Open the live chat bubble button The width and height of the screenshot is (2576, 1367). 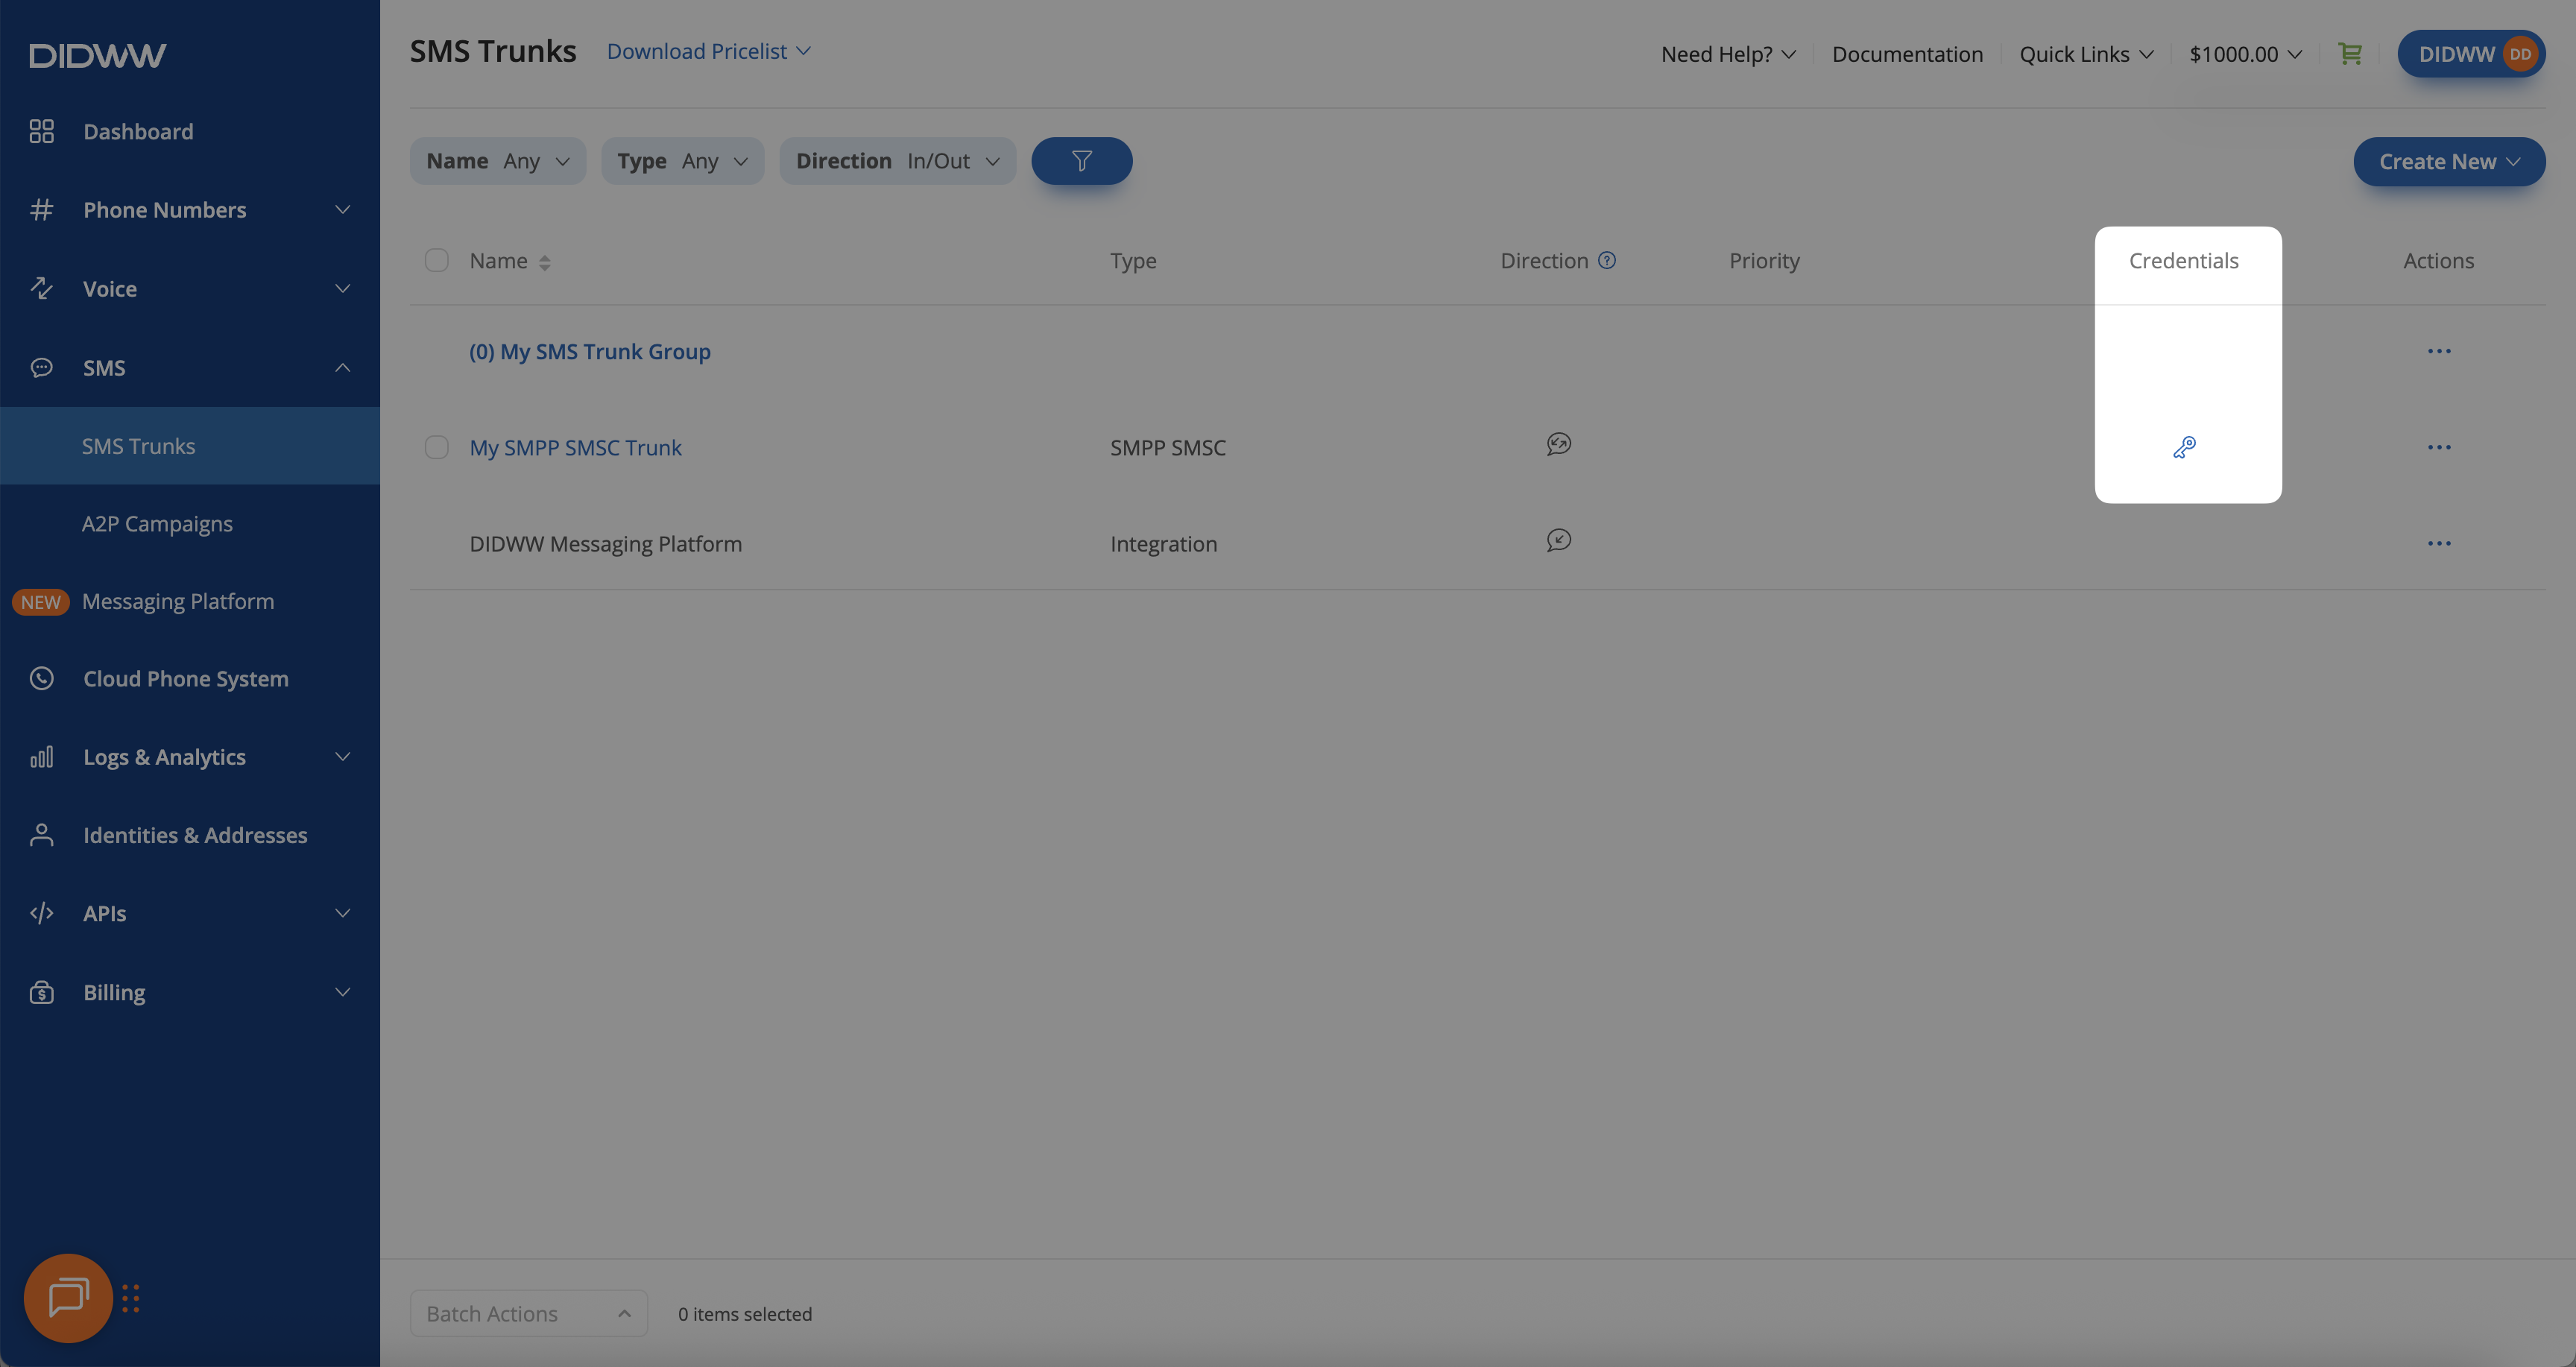tap(68, 1298)
